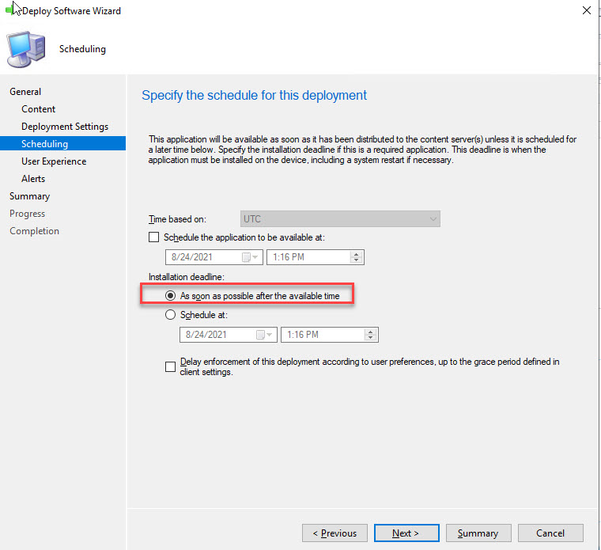Click the Scheduling computer icon in header
601x550 pixels.
click(x=28, y=49)
